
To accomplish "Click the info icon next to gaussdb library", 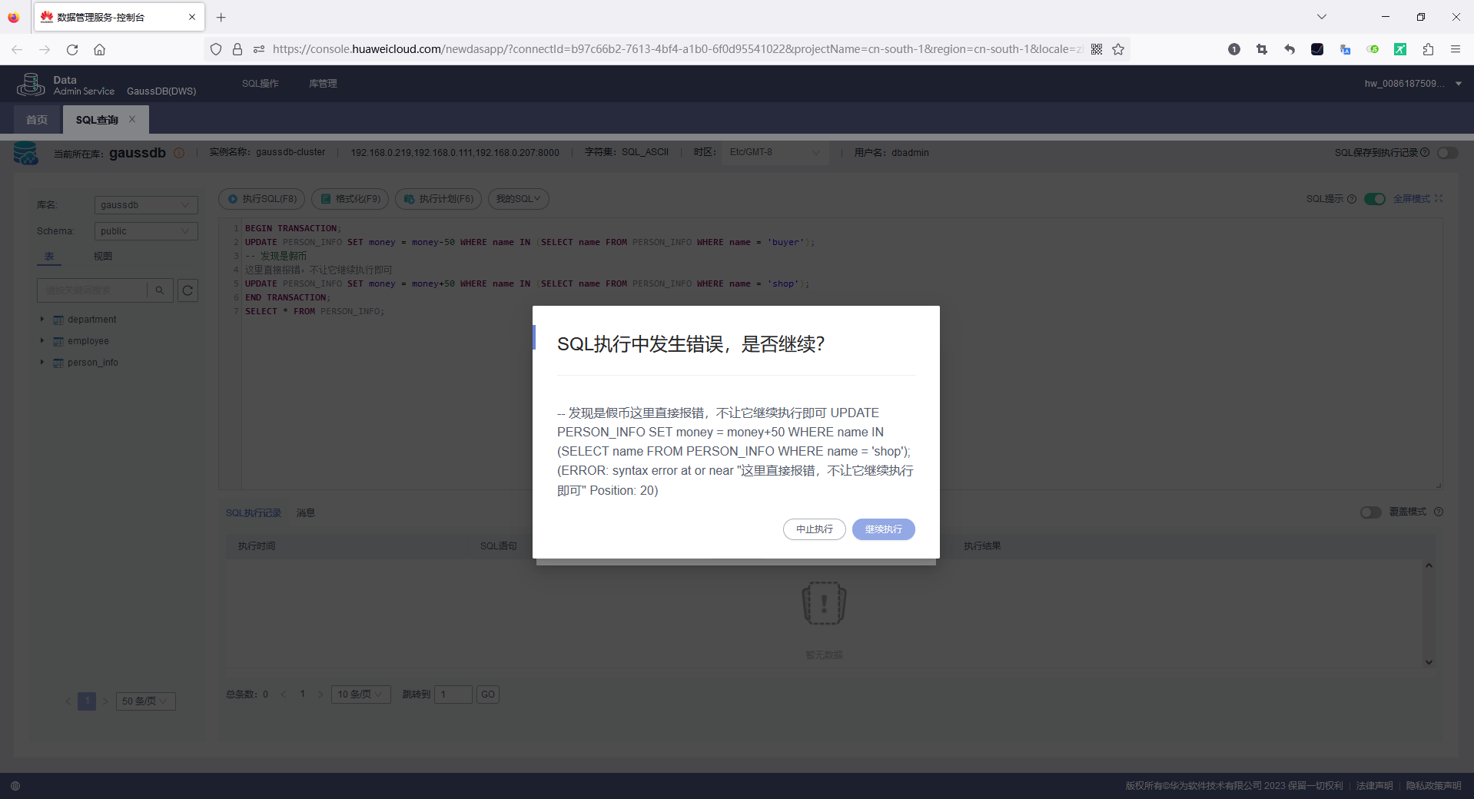I will click(179, 153).
